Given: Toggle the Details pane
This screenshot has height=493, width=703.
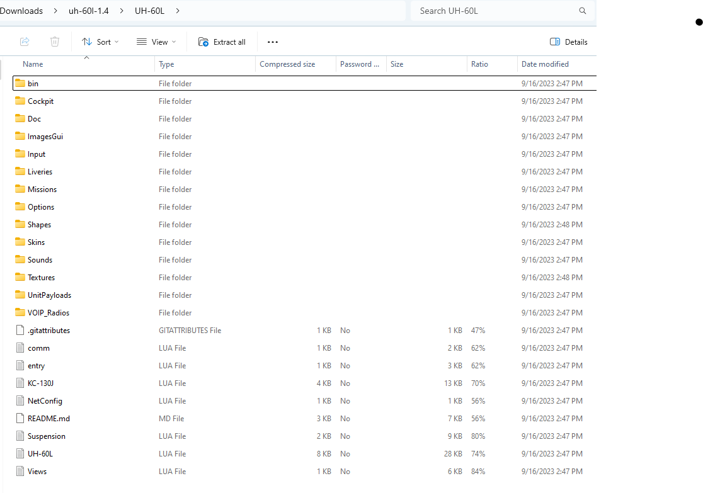Looking at the screenshot, I should (x=568, y=42).
